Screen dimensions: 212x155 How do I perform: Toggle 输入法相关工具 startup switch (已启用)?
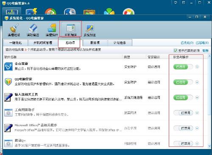click(183, 97)
